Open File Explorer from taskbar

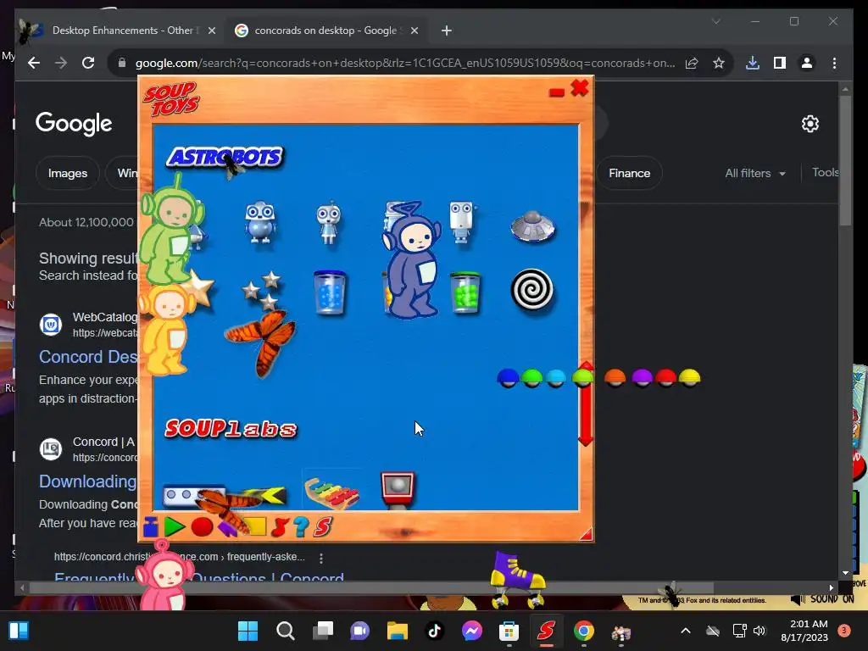click(x=397, y=631)
